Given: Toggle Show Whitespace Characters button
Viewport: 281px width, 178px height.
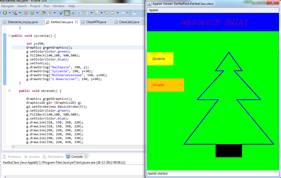Looking at the screenshot, I should tap(79, 13).
